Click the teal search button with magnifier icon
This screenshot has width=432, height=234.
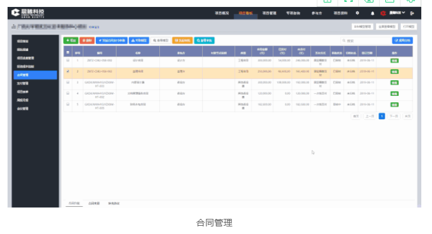[204, 40]
